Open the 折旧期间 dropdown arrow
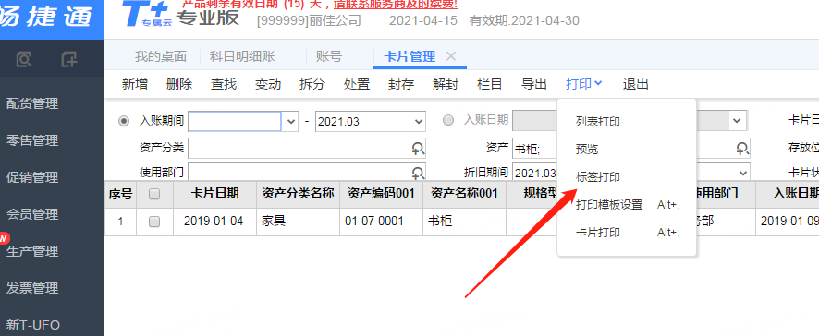 tap(742, 173)
